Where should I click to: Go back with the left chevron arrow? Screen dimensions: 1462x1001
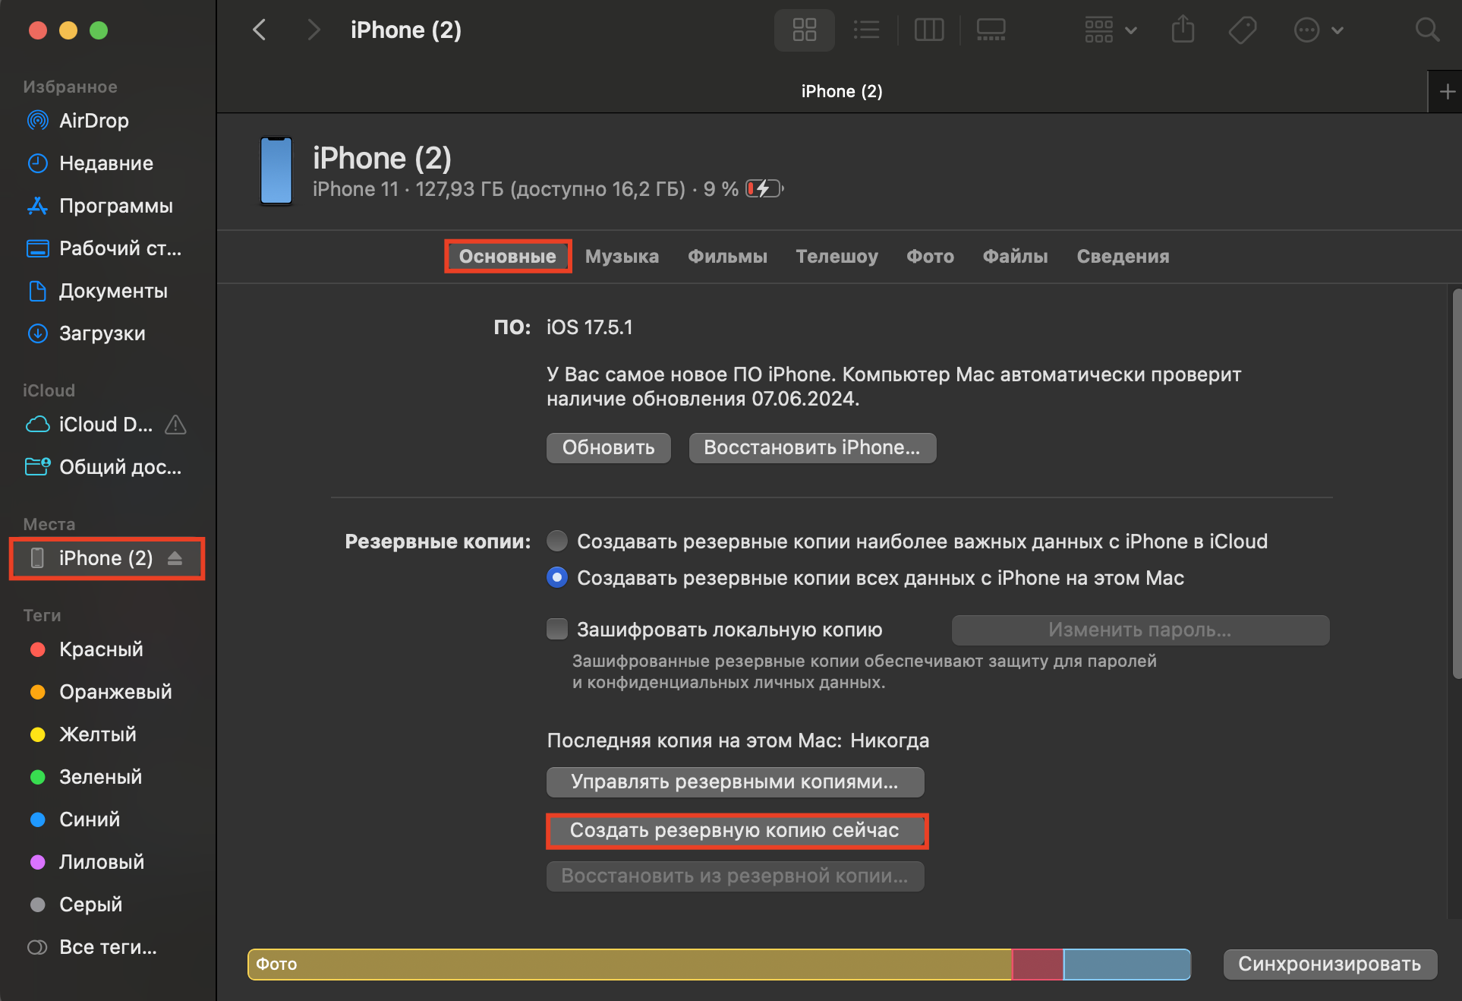pos(260,30)
